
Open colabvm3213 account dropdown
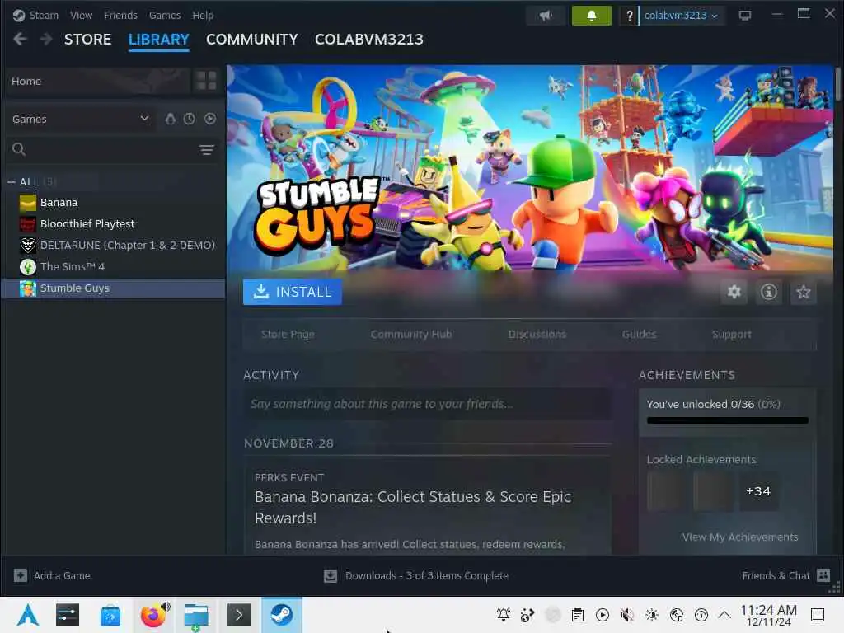[681, 16]
